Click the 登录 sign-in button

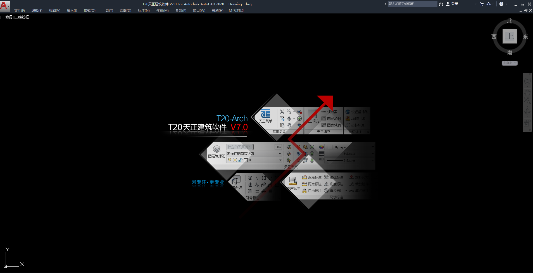[x=455, y=4]
